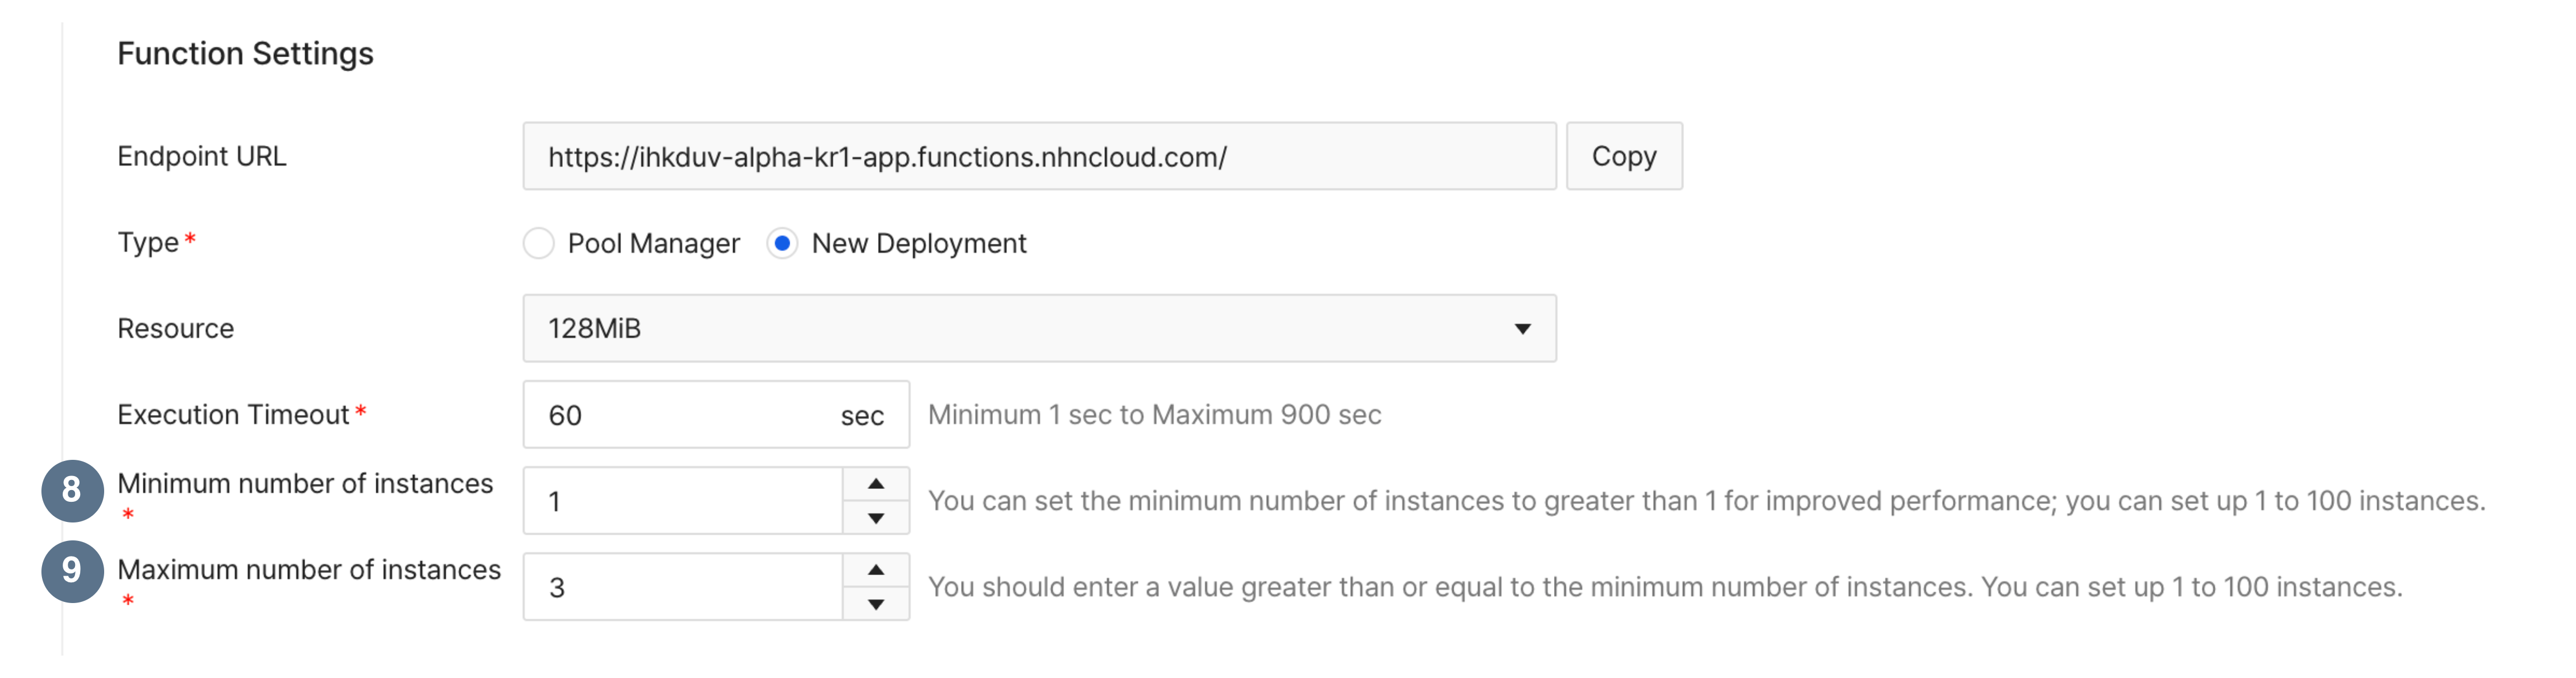This screenshot has height=678, width=2576.
Task: Click the number 8 callout badge
Action: click(x=72, y=490)
